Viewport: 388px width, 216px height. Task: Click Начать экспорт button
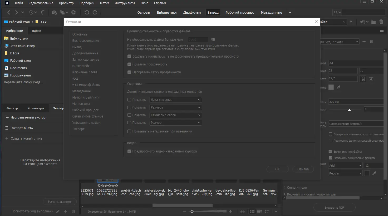(x=60, y=202)
